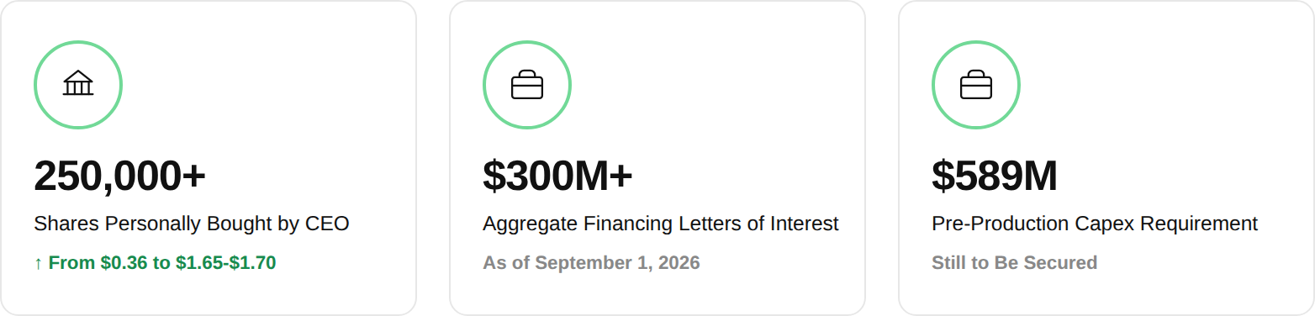This screenshot has width=1315, height=316.
Task: Click the Still to Be Secured caption
Action: pyautogui.click(x=1014, y=263)
